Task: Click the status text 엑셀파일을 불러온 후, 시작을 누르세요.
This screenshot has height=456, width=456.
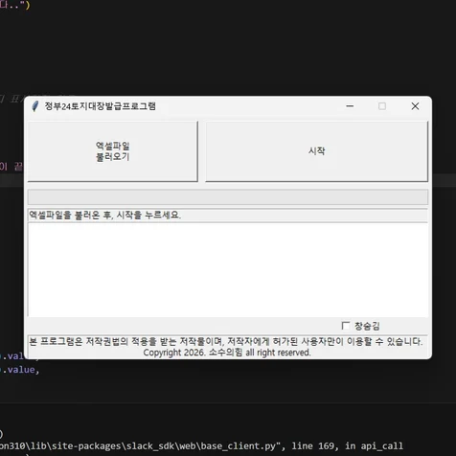Action: tap(105, 216)
